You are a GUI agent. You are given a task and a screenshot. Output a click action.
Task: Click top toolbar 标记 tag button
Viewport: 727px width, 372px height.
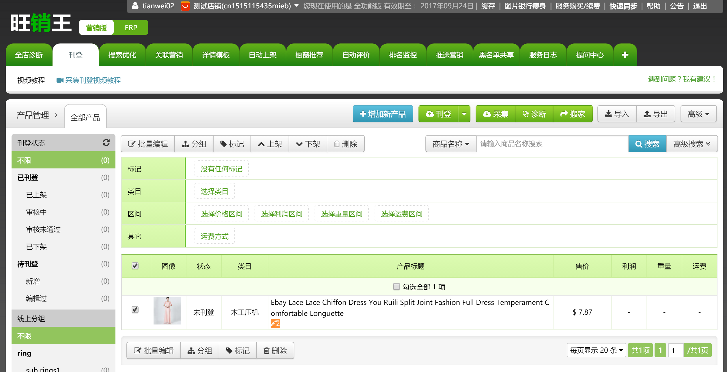(232, 144)
